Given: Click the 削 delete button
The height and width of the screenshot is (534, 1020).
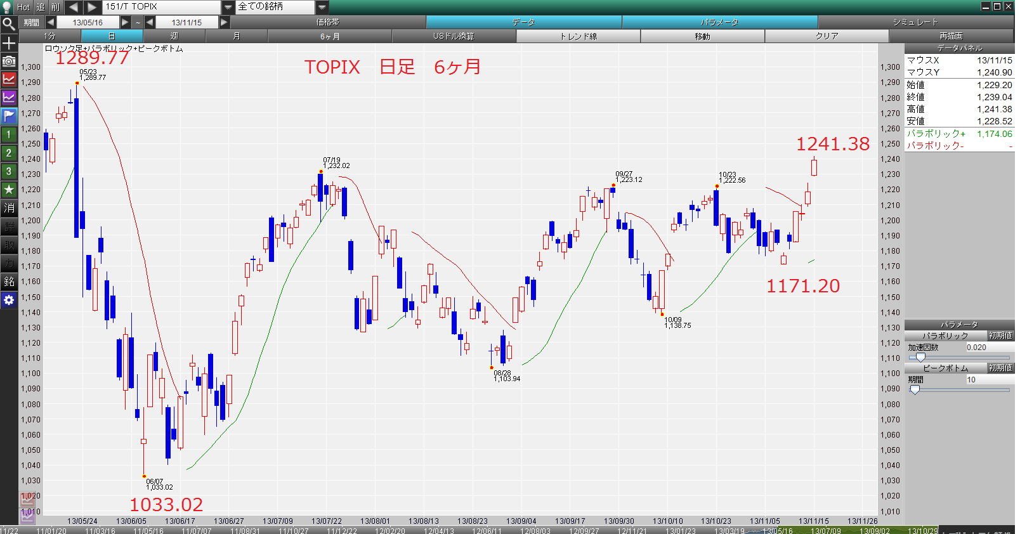Looking at the screenshot, I should (56, 7).
